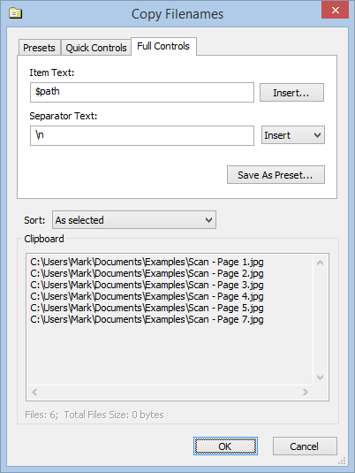Screen dimensions: 355x473
Task: Click the clipboard line ending Page 4.jpg
Action: click(147, 296)
